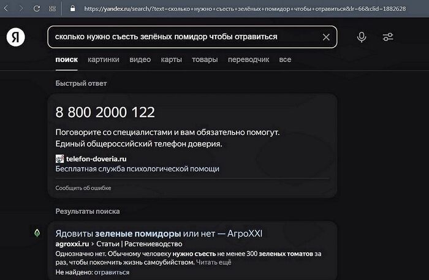Click the phone number 8 800 2000 122
The image size is (429, 280).
pos(105,112)
